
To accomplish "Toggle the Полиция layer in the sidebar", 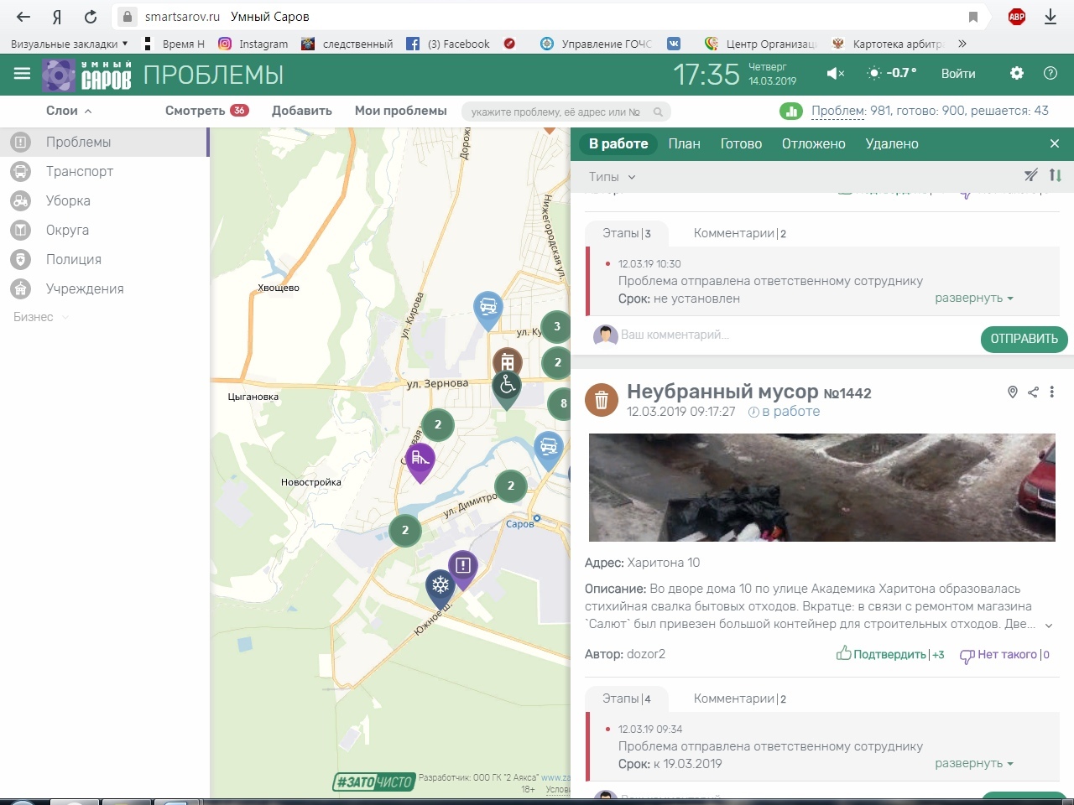I will tap(74, 259).
